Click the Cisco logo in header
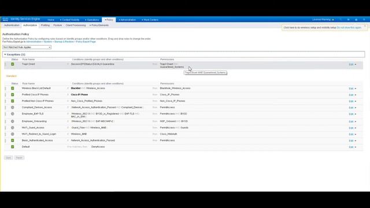The width and height of the screenshot is (370, 208). pyautogui.click(x=5, y=19)
